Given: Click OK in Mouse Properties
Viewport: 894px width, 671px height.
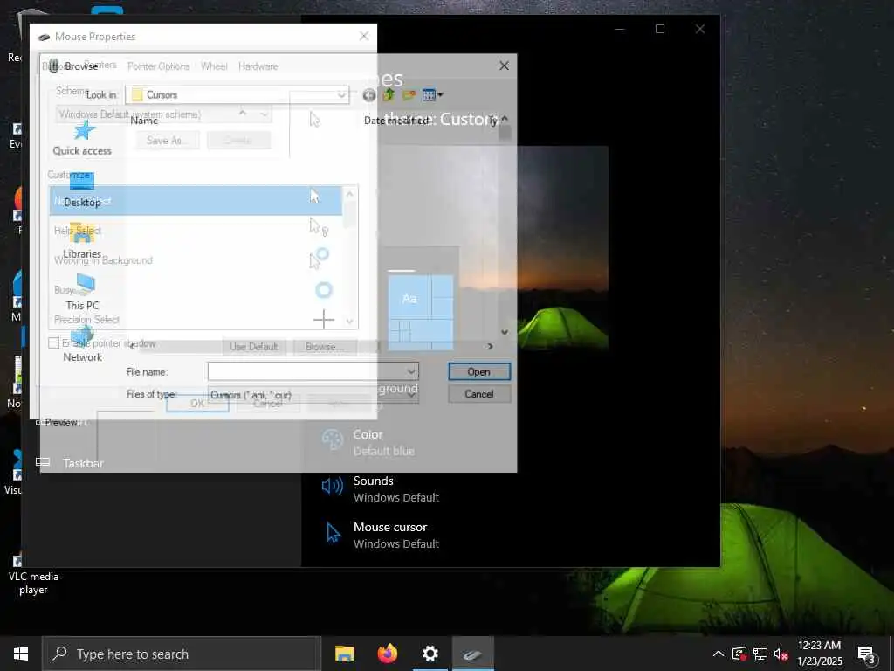Looking at the screenshot, I should 197,403.
